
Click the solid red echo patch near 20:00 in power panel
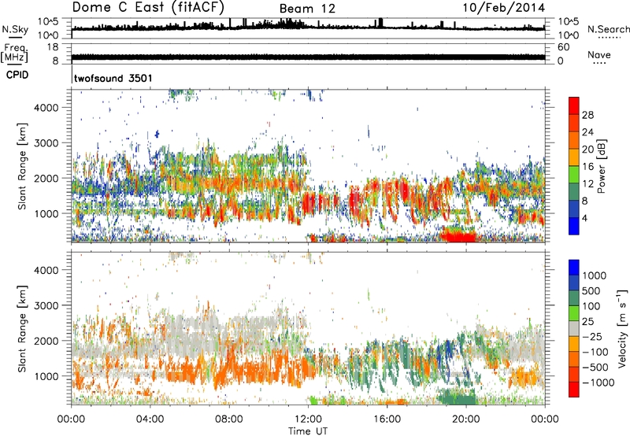tap(458, 235)
